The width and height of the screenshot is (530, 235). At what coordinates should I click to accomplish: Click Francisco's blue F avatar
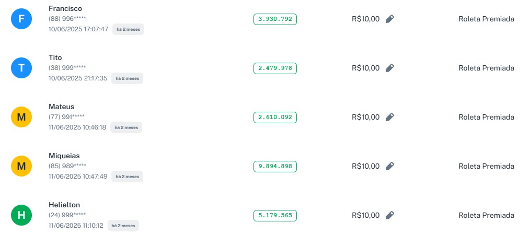(x=21, y=19)
